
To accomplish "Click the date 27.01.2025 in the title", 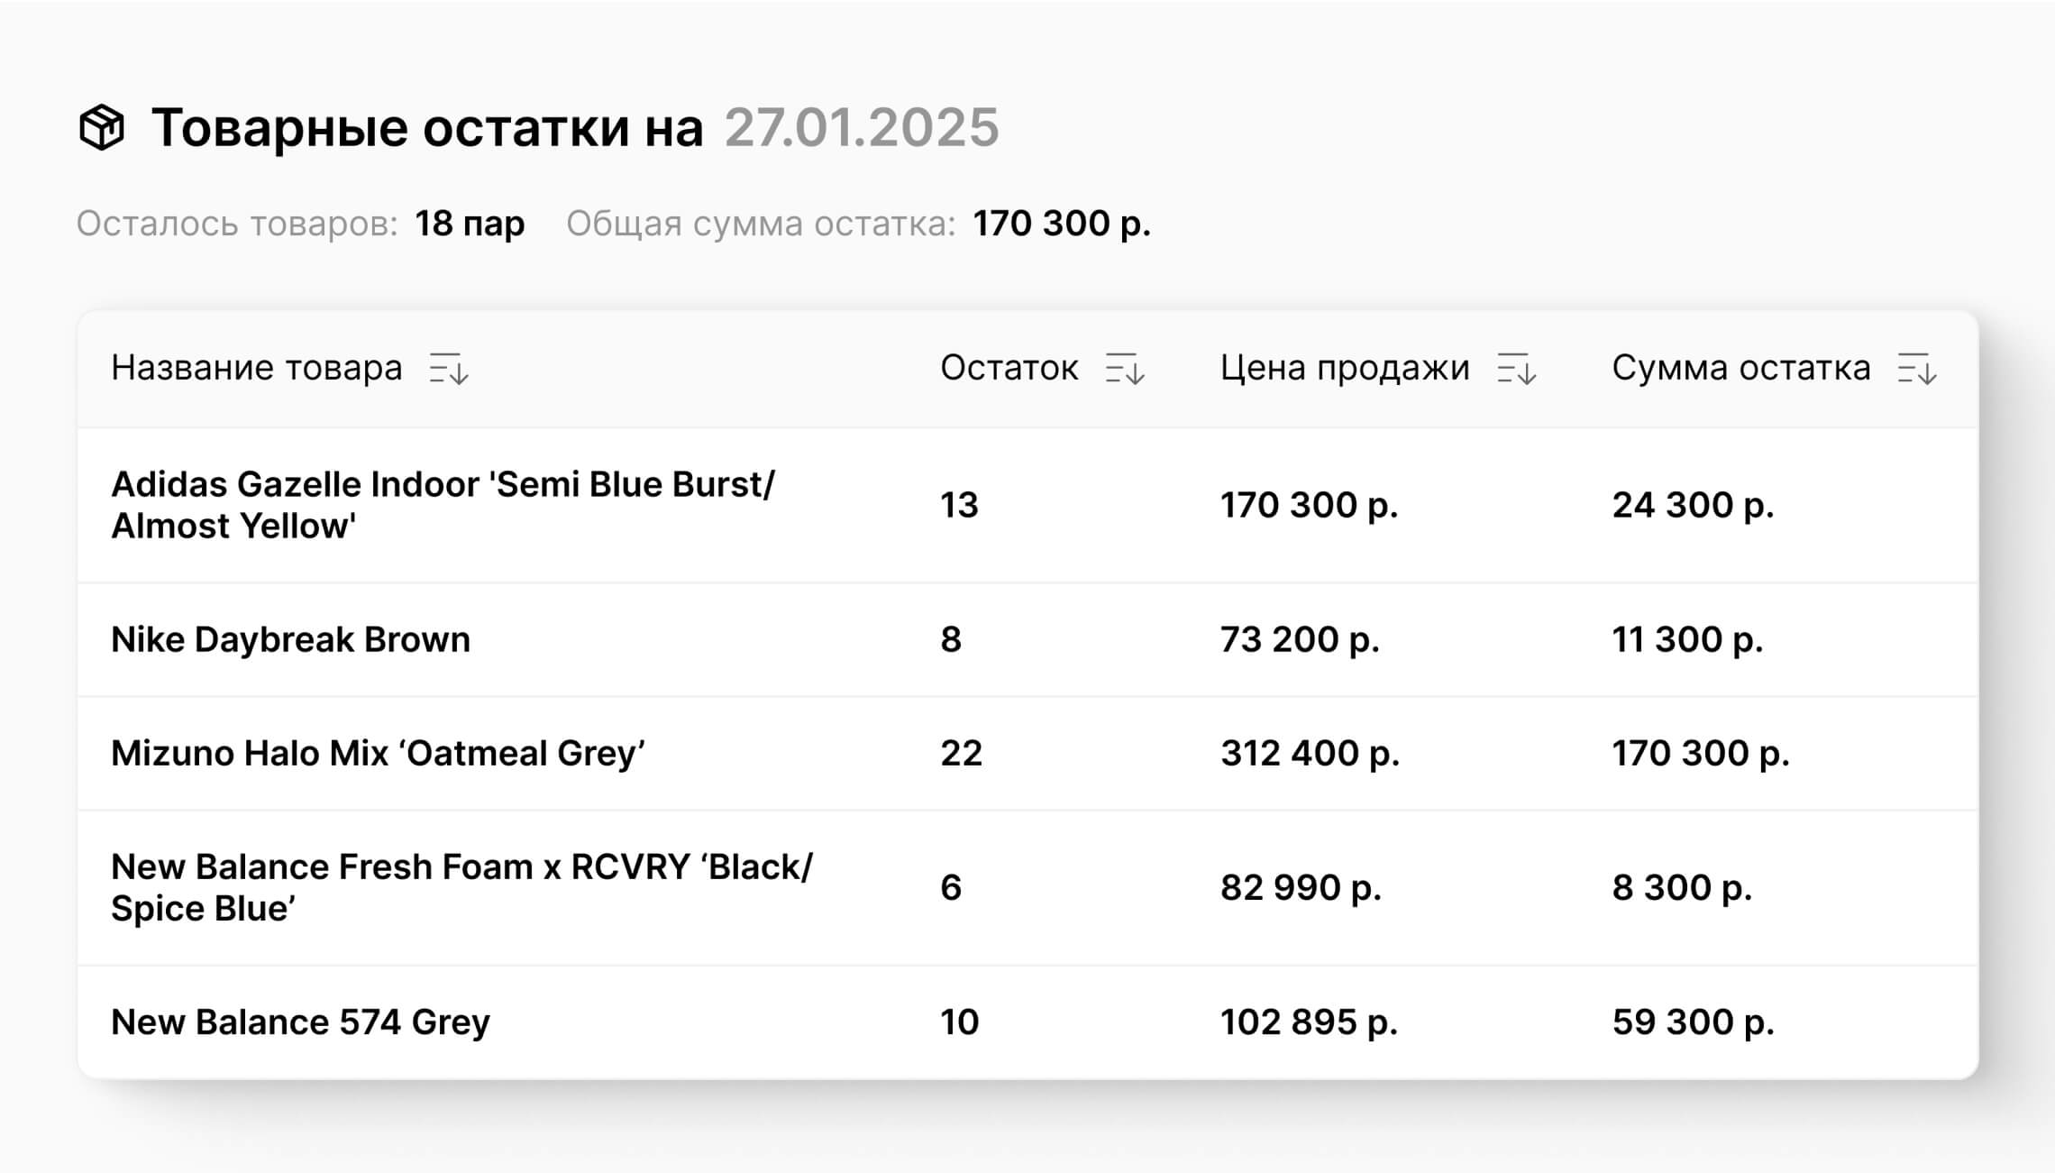I will tap(862, 127).
